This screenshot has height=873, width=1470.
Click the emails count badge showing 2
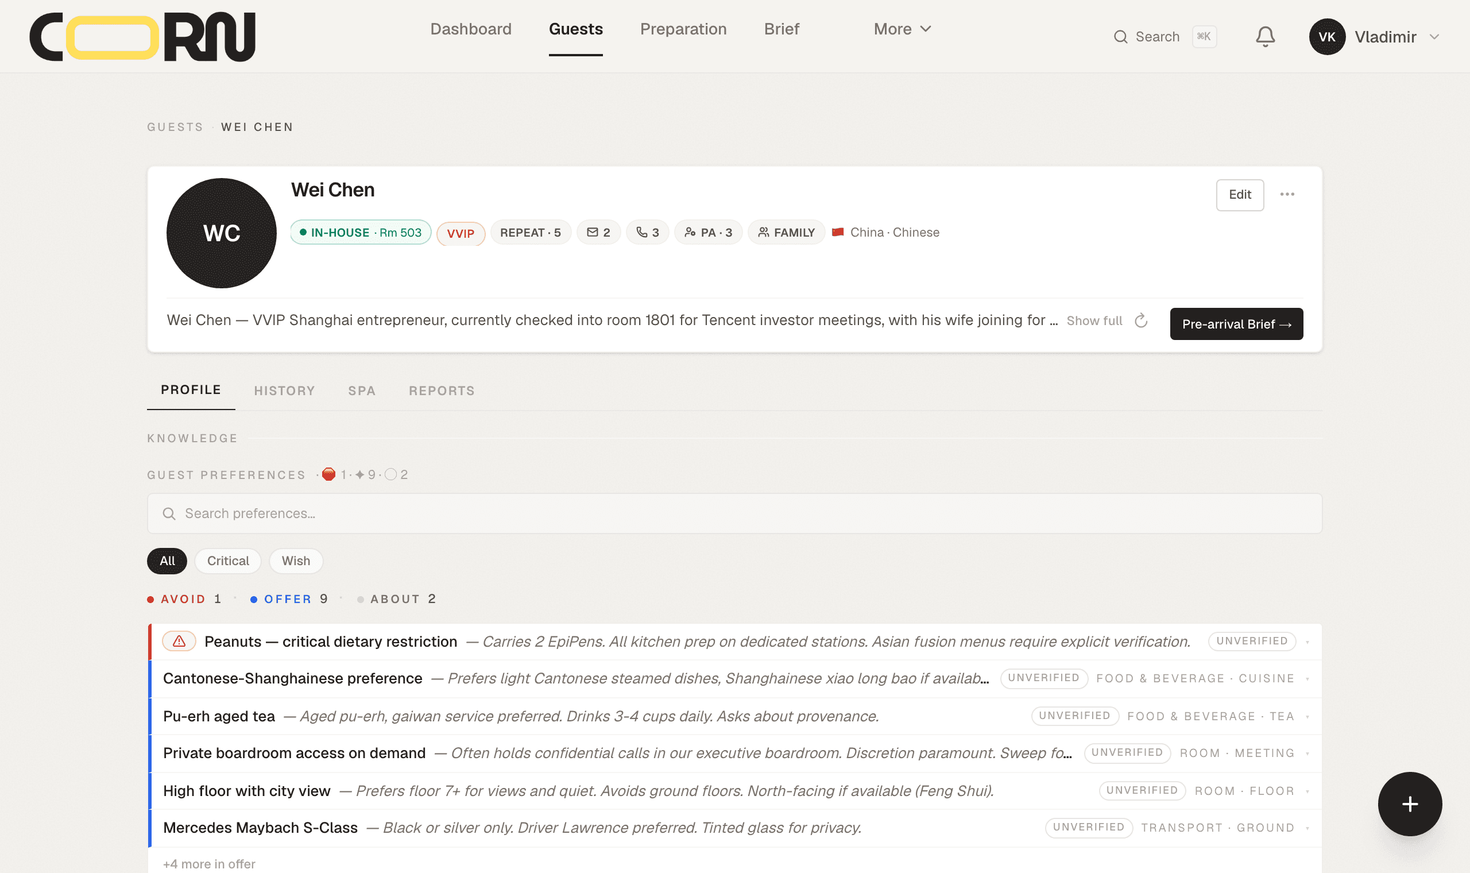click(598, 233)
